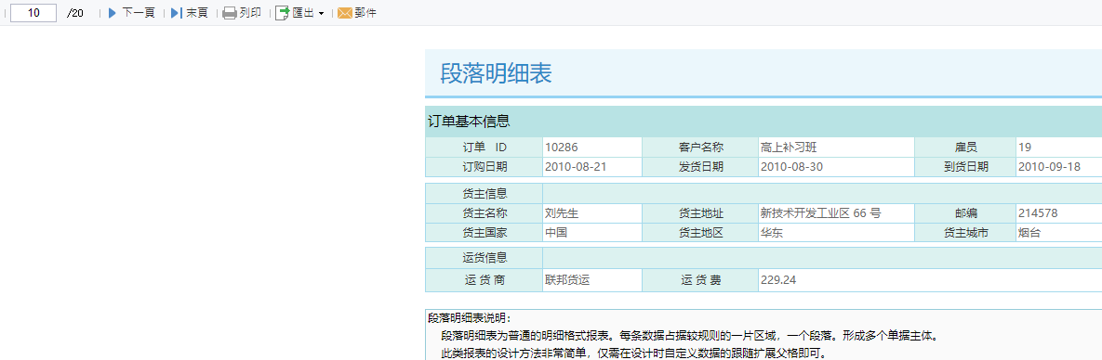Open the 匯出 dropdown arrow
The width and height of the screenshot is (1102, 360).
(321, 13)
